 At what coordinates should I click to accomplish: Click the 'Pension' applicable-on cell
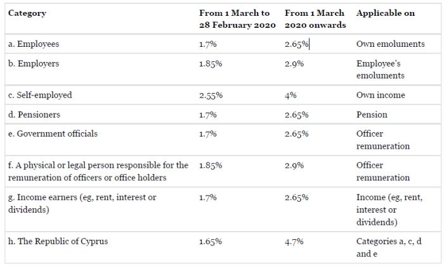[x=371, y=115]
